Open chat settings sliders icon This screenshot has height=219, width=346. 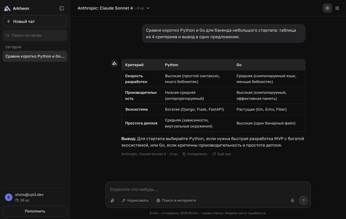coord(337,8)
